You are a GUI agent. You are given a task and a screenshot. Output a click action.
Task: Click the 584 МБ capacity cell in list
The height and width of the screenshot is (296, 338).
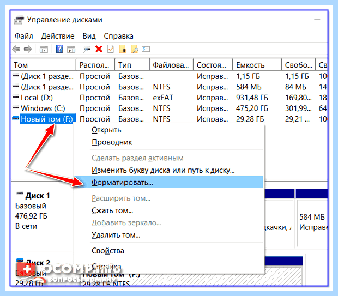(x=249, y=87)
